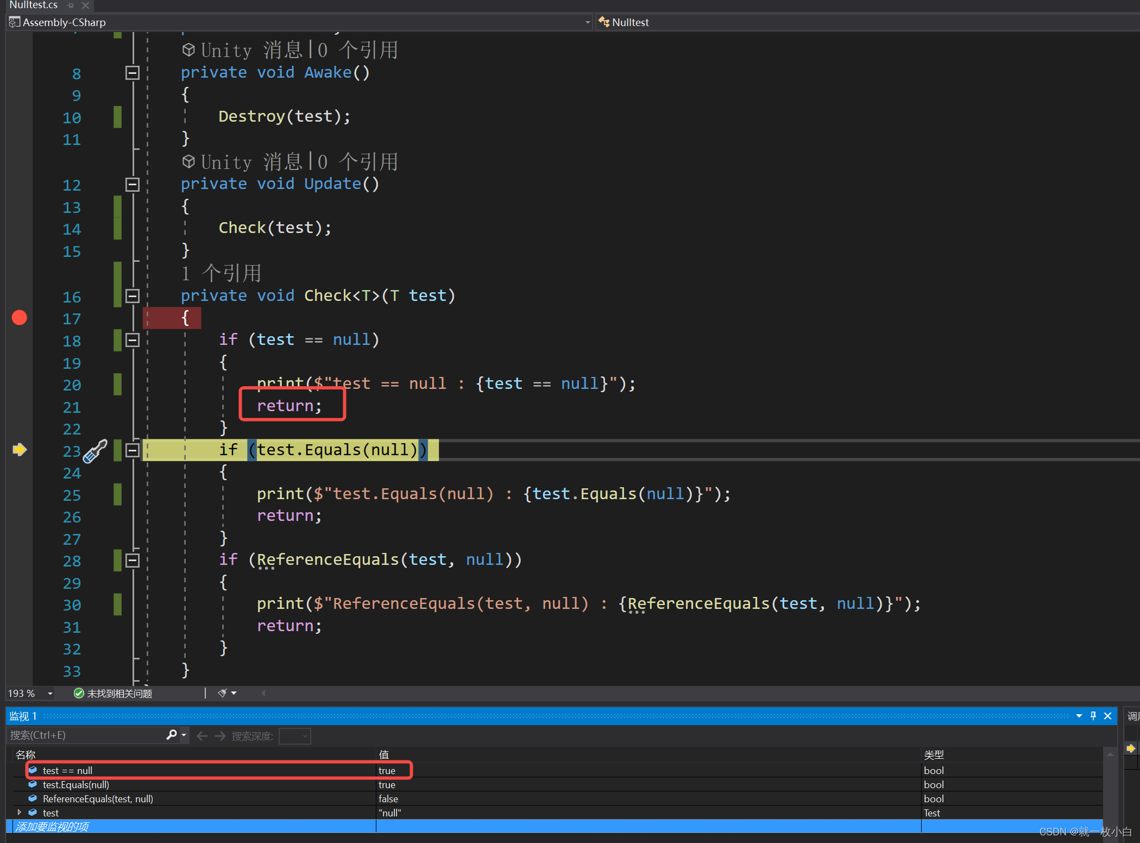Image resolution: width=1140 pixels, height=843 pixels.
Task: Open the 搜索深度 combo box
Action: click(x=294, y=736)
